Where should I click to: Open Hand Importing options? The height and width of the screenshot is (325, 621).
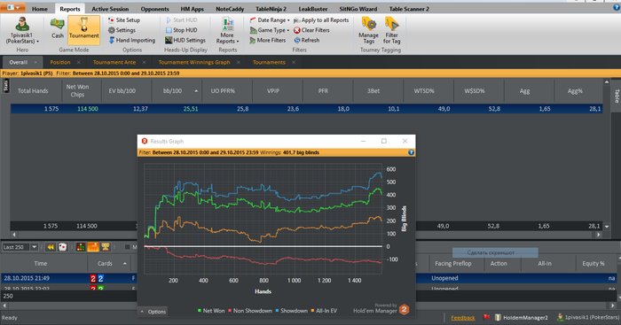pos(132,41)
